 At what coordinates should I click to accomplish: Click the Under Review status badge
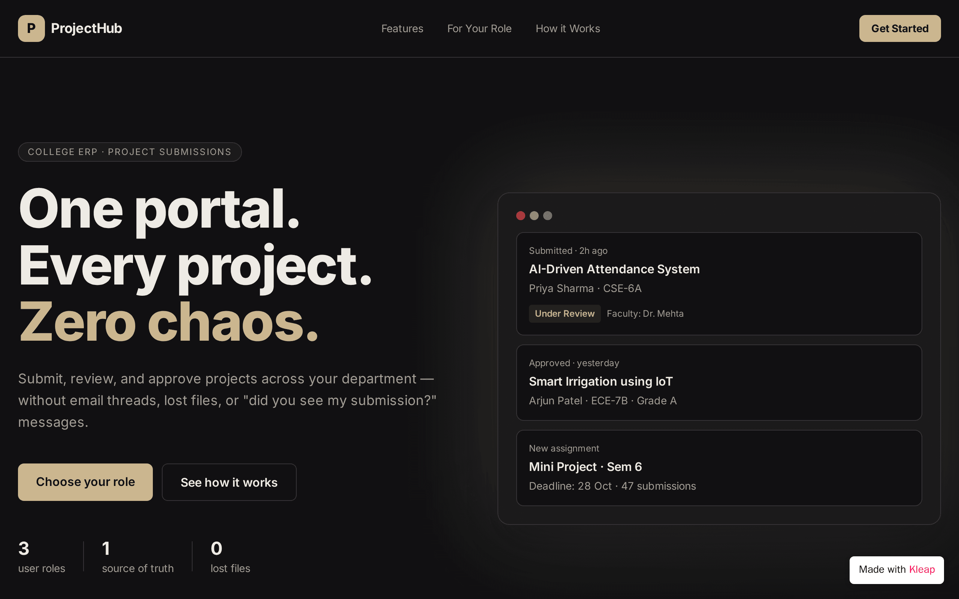coord(565,314)
